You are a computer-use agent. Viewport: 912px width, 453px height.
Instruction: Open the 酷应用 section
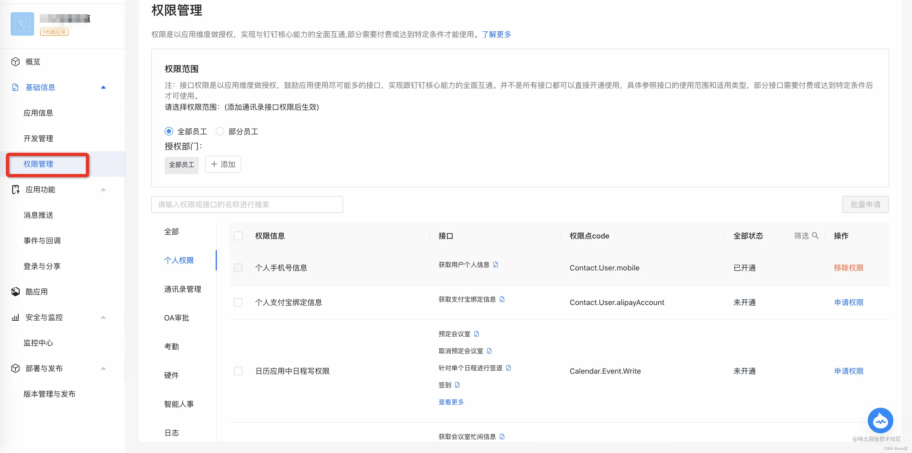(36, 291)
